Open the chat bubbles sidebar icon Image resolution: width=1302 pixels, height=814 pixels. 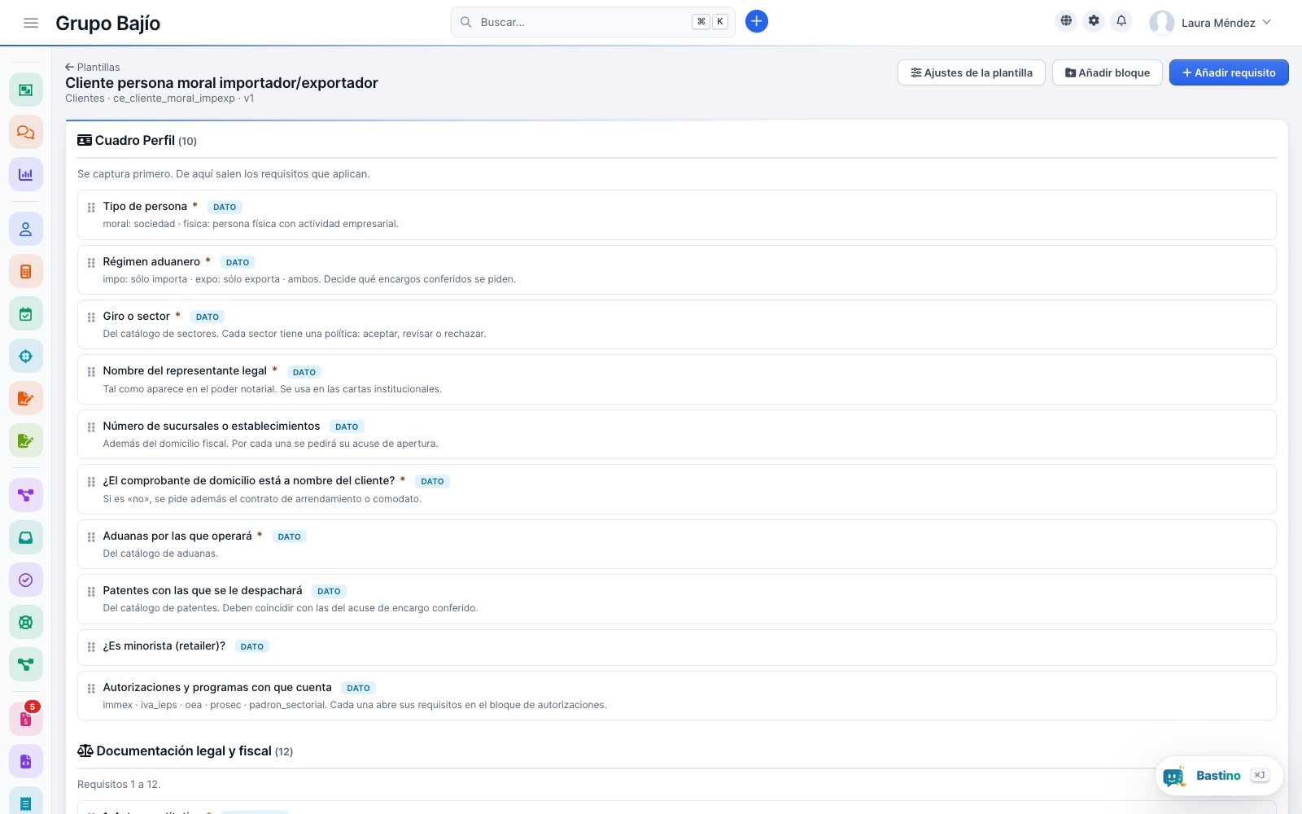coord(26,132)
